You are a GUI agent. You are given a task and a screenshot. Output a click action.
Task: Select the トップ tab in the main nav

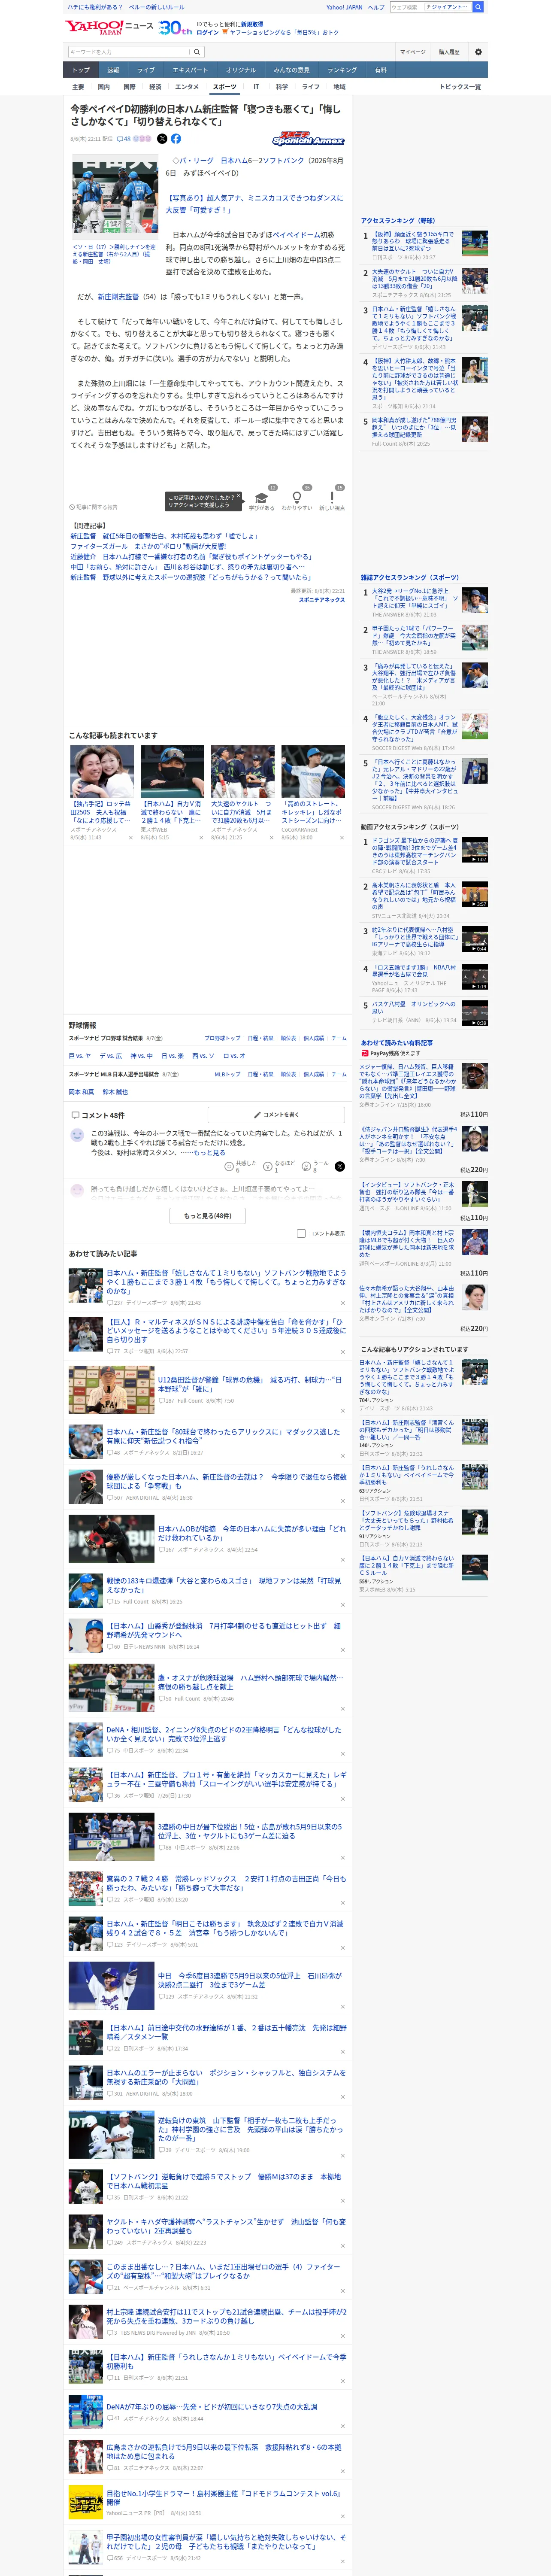81,70
